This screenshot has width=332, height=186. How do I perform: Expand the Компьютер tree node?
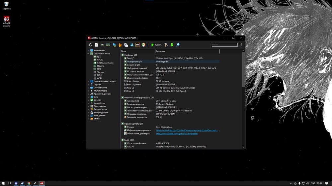click(x=88, y=51)
